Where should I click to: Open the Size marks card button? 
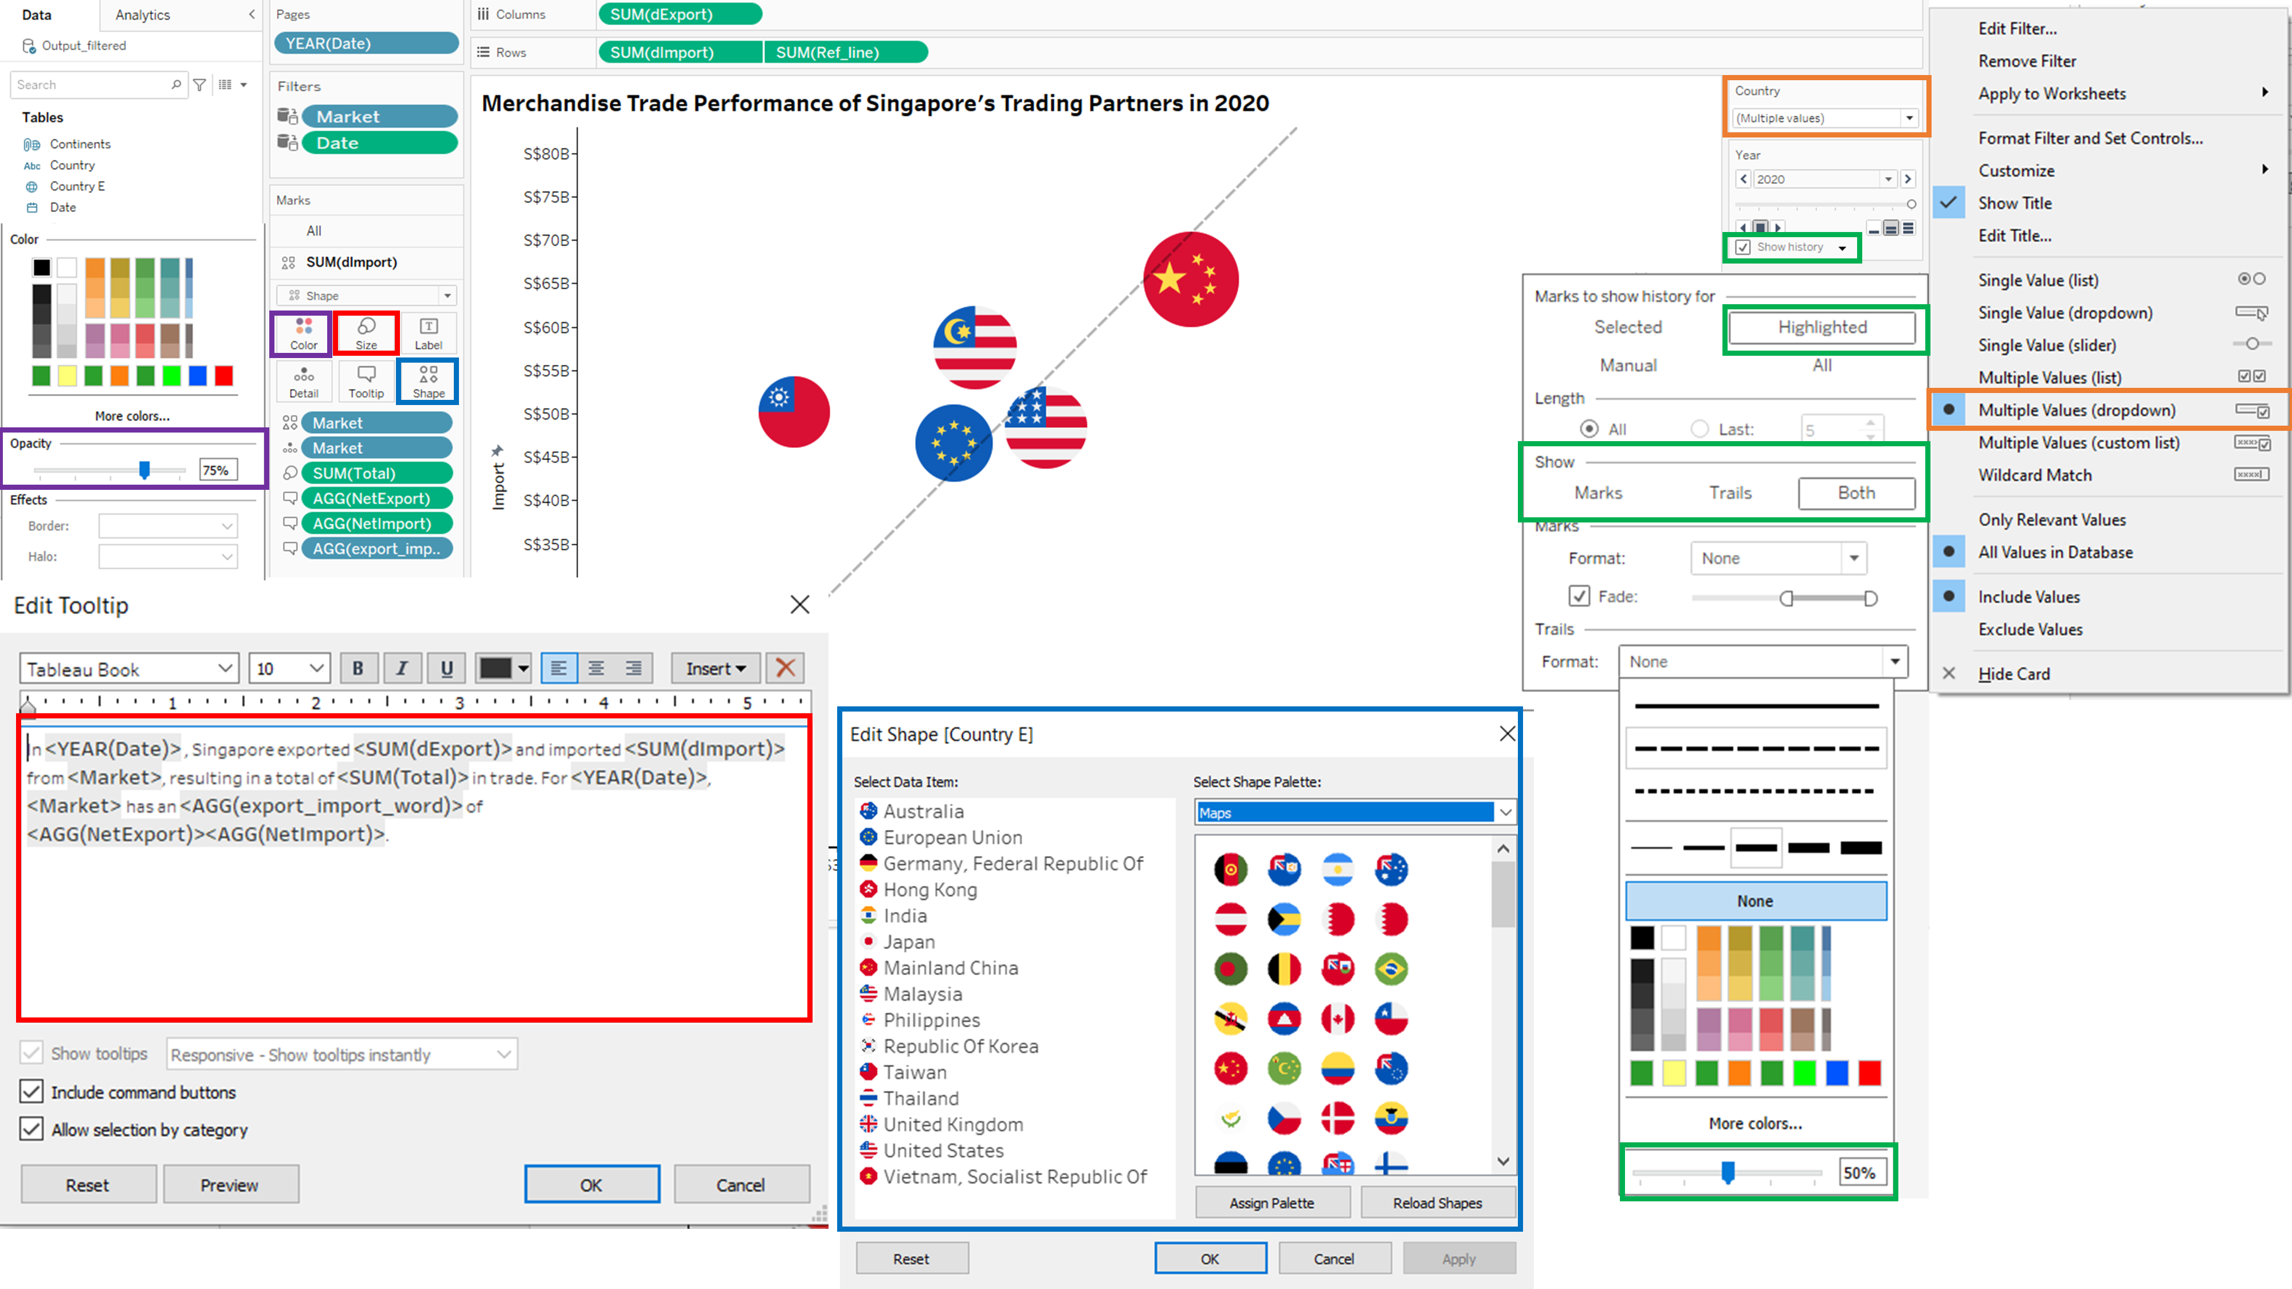[x=367, y=333]
